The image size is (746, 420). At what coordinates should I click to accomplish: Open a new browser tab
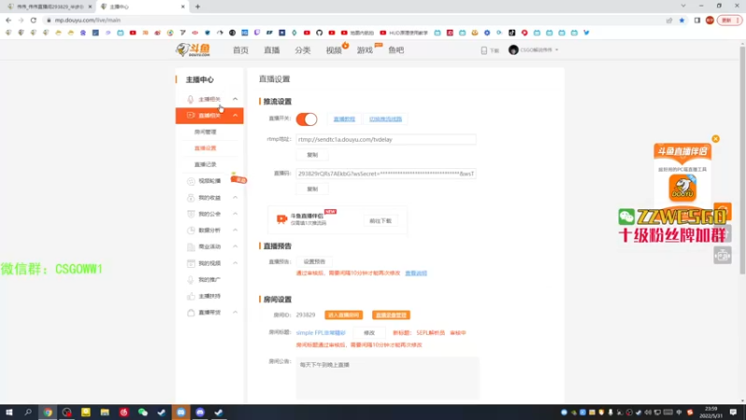point(198,7)
